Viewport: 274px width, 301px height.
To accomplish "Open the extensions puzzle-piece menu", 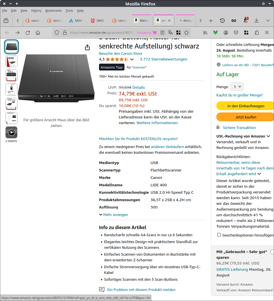I will (257, 33).
